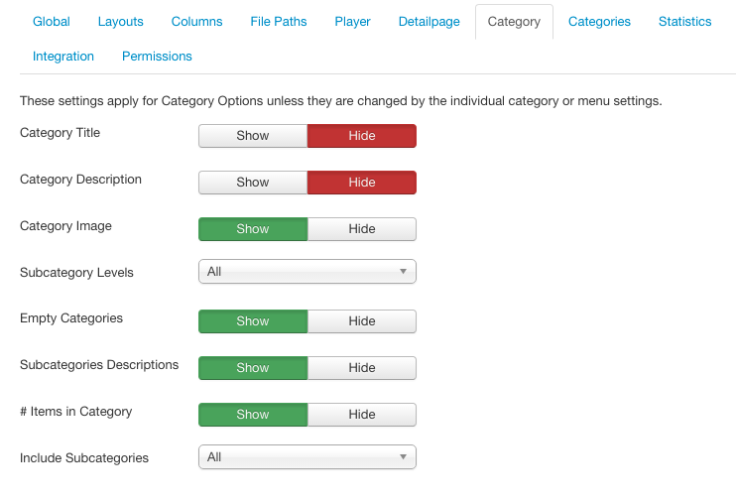Click the active Category tab
The height and width of the screenshot is (501, 736).
514,22
